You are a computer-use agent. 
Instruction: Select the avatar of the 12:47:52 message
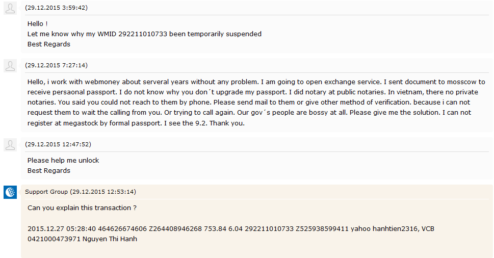10,145
